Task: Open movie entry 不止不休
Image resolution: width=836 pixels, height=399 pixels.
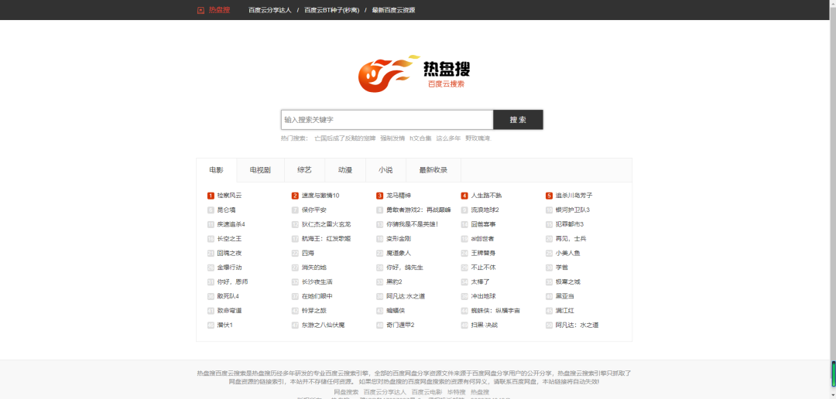Action: 484,268
